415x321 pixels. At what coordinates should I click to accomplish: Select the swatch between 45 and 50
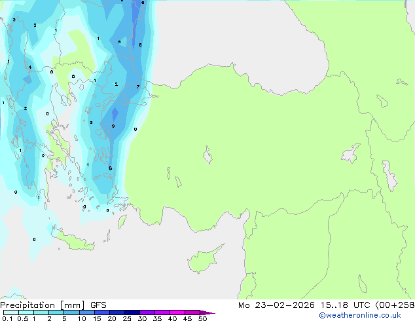192,312
